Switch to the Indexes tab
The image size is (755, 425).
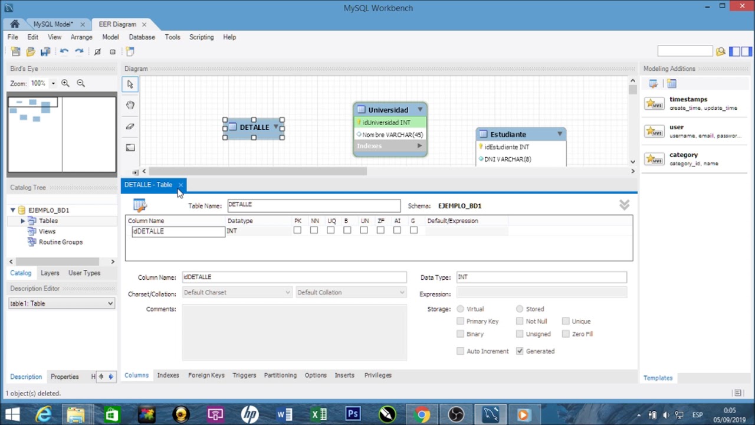coord(168,375)
